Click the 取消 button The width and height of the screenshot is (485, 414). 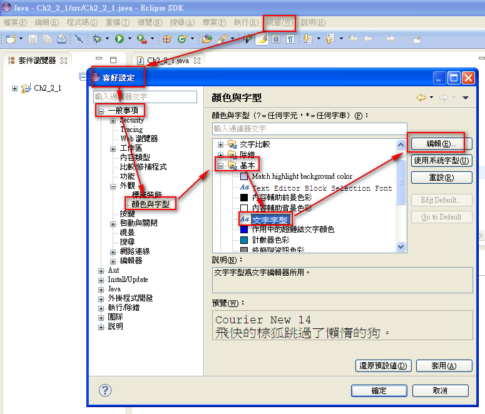(x=440, y=391)
